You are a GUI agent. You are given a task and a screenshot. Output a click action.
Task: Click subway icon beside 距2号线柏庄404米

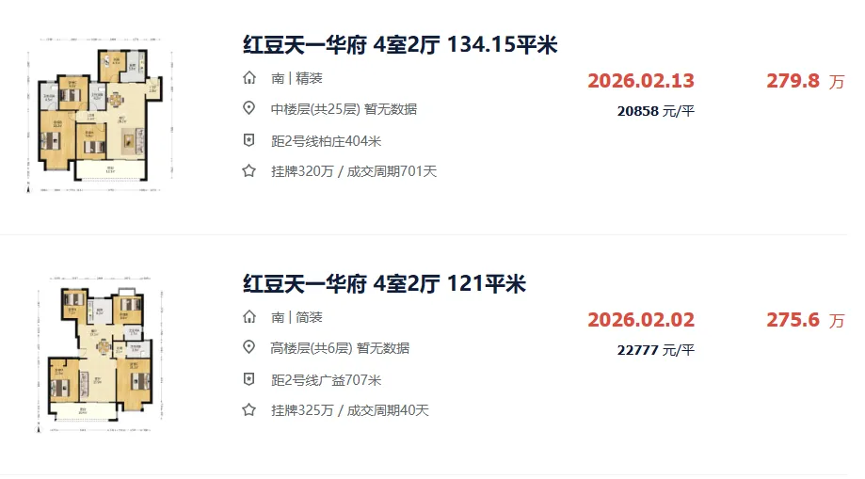(249, 141)
